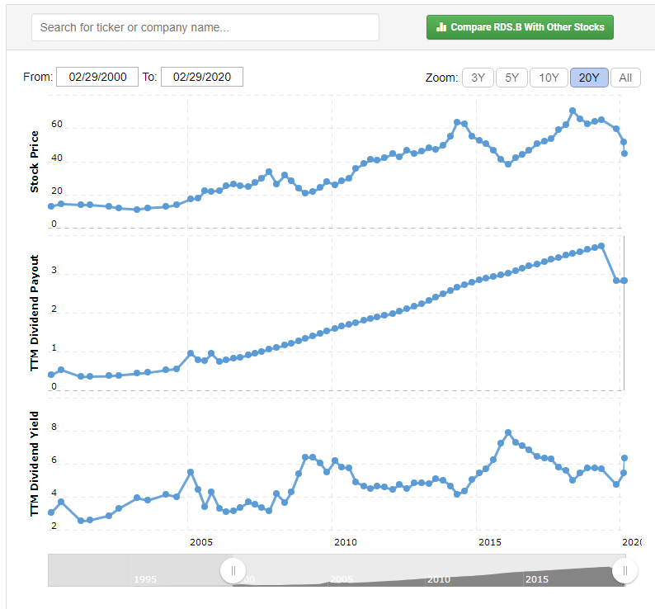Click the To date field
655x609 pixels.
coord(202,77)
